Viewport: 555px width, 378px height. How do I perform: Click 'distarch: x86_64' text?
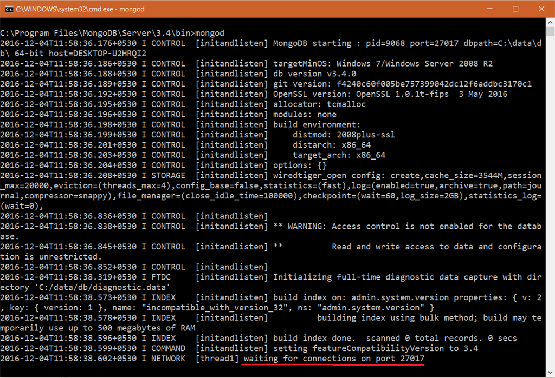[332, 145]
